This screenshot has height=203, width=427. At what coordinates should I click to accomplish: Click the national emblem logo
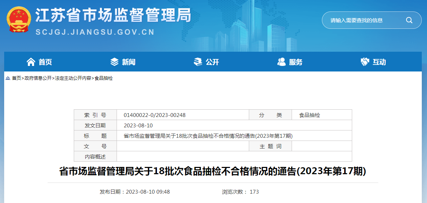19,20
